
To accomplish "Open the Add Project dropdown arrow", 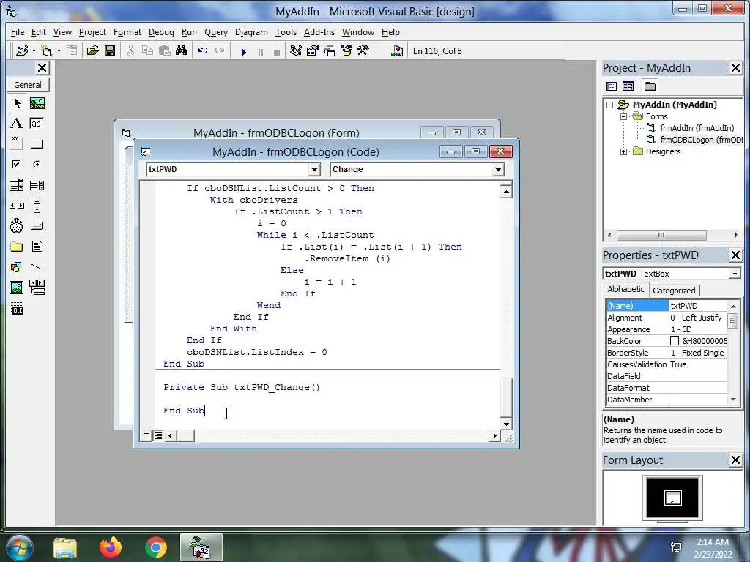I will 34,50.
